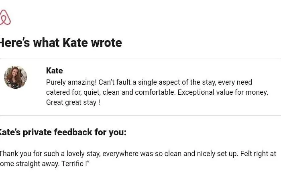
Task: Click the "Great great stay !" line
Action: click(73, 102)
